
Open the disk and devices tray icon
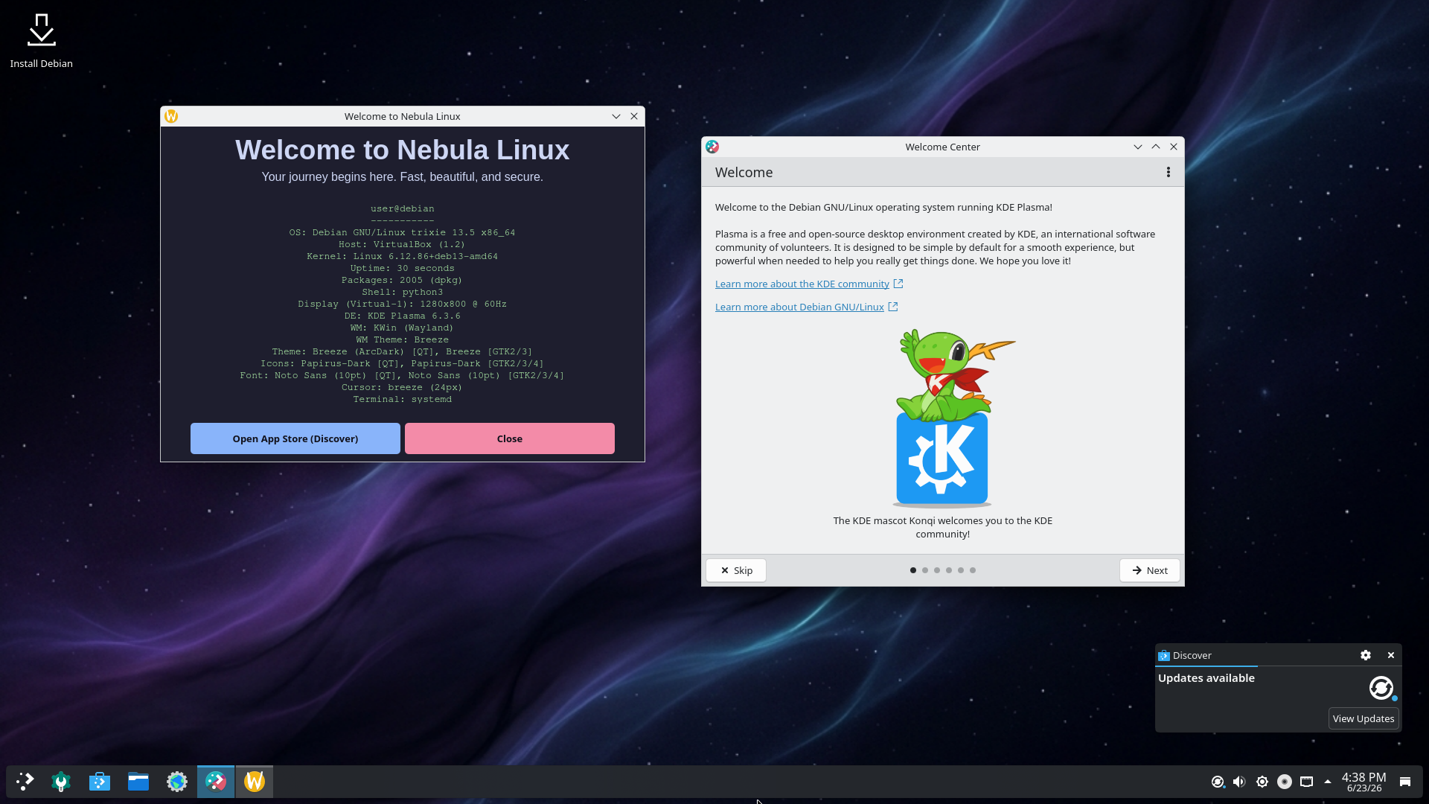1285,782
